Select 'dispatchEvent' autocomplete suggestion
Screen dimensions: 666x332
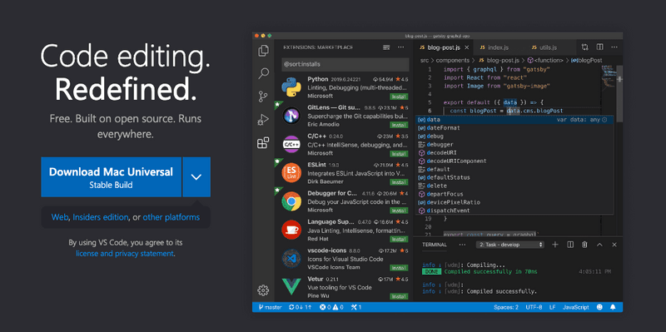[x=514, y=211]
